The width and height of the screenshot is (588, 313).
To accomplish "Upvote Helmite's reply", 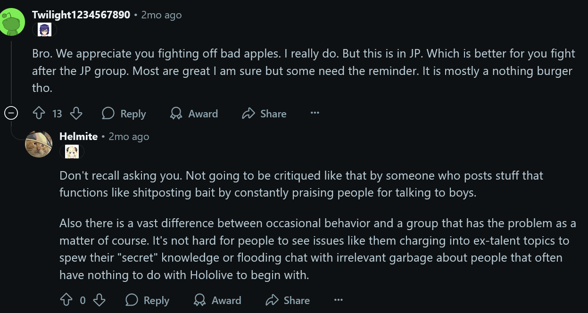I will [x=66, y=300].
